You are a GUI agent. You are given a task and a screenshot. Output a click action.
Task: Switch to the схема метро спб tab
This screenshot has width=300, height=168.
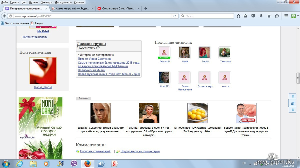coord(71,8)
